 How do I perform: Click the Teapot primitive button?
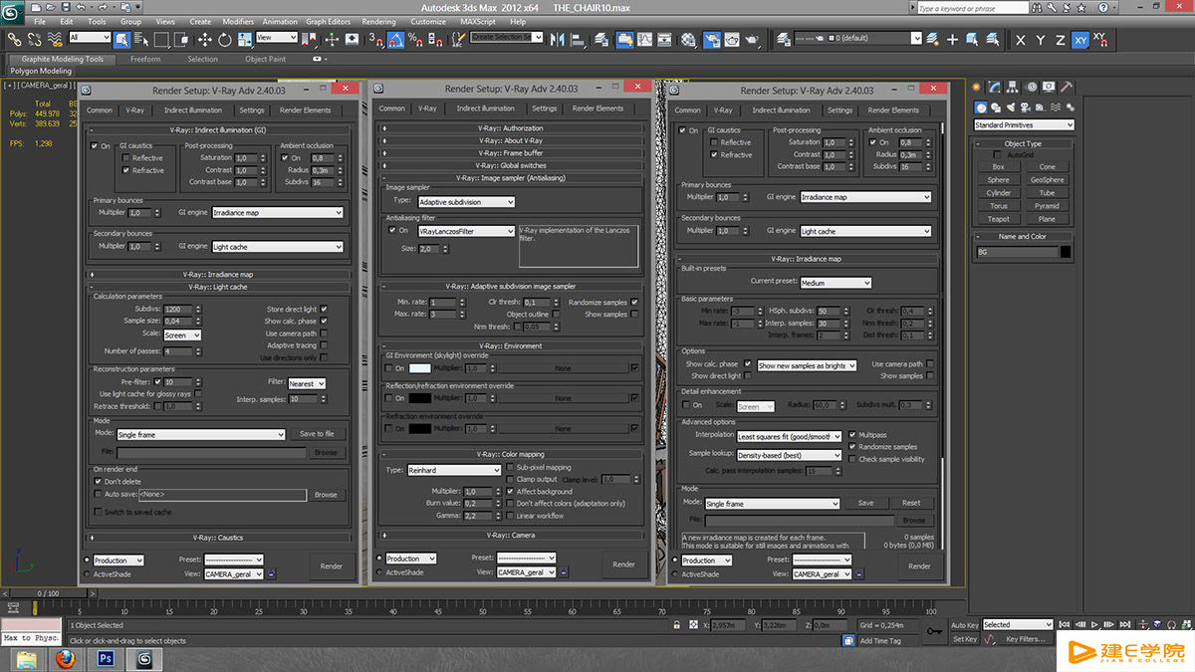pos(999,219)
